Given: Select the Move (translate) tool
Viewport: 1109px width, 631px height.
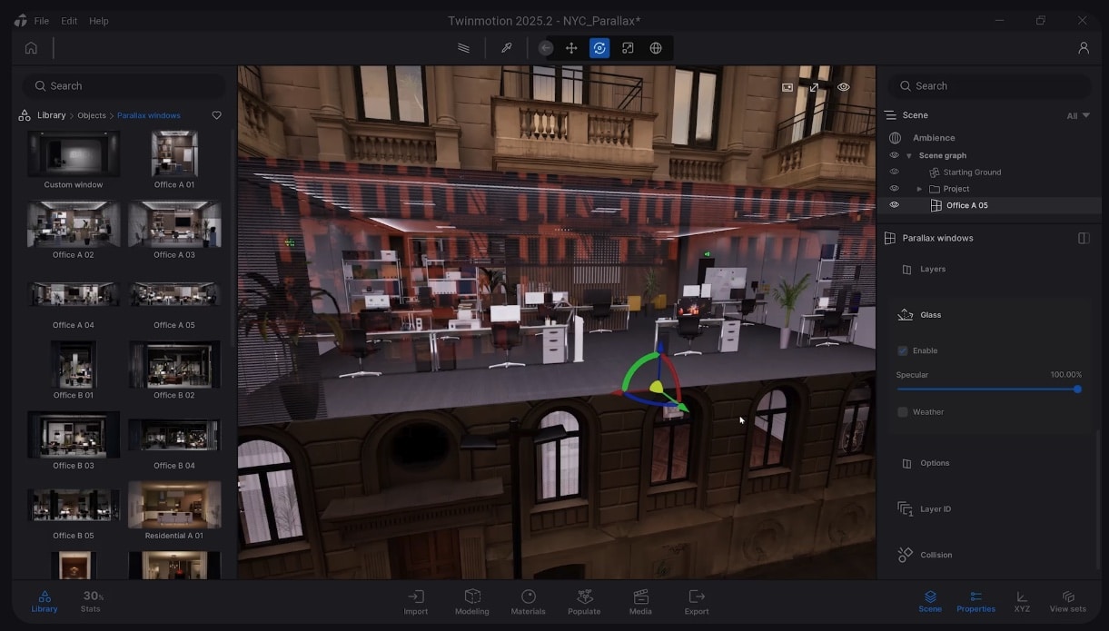Looking at the screenshot, I should point(571,48).
